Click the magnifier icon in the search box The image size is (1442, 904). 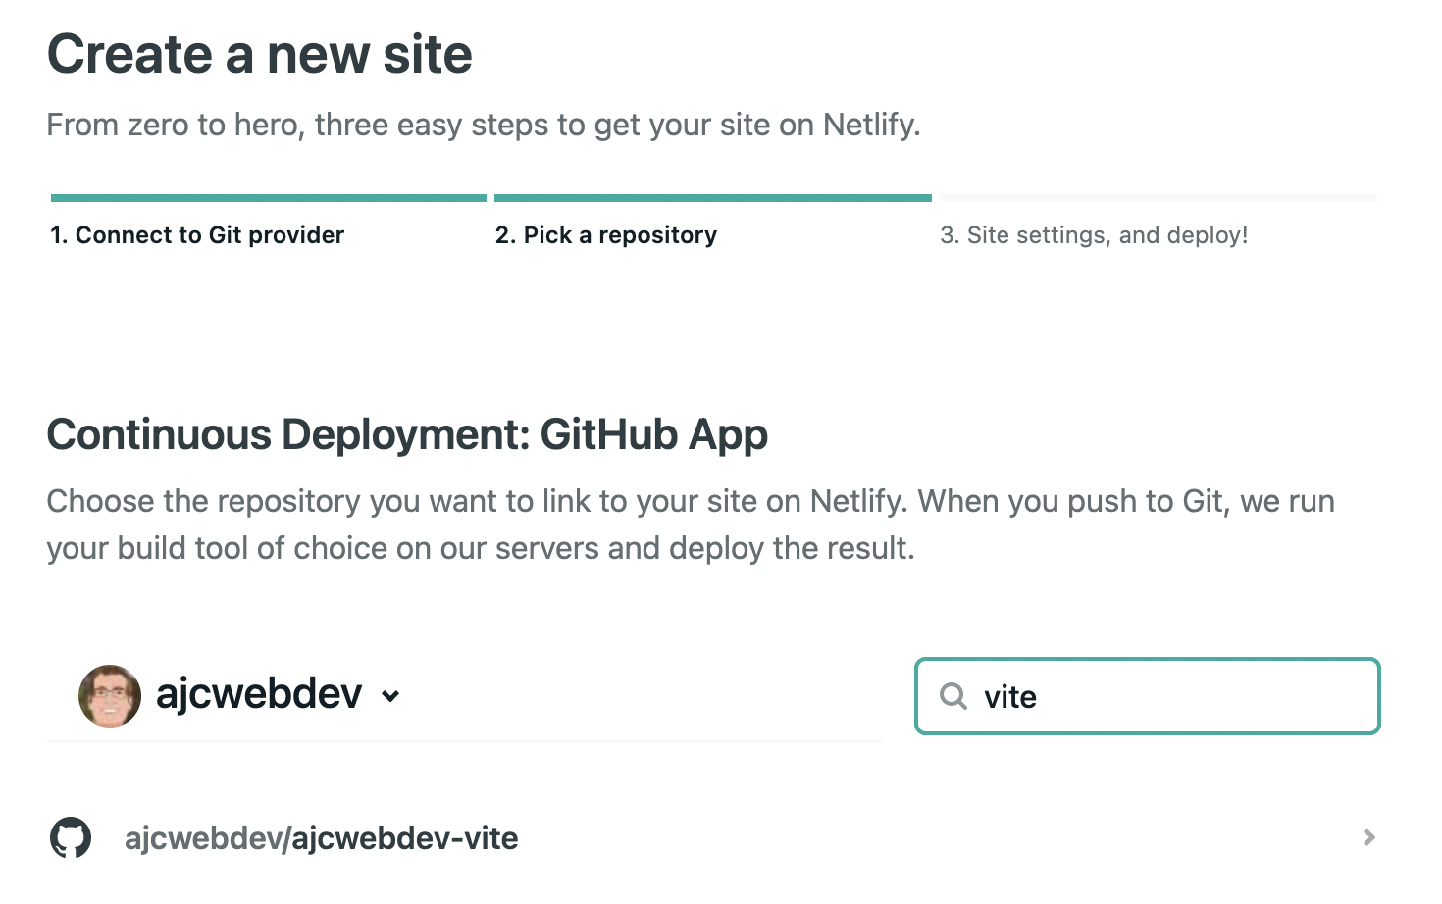(x=953, y=696)
